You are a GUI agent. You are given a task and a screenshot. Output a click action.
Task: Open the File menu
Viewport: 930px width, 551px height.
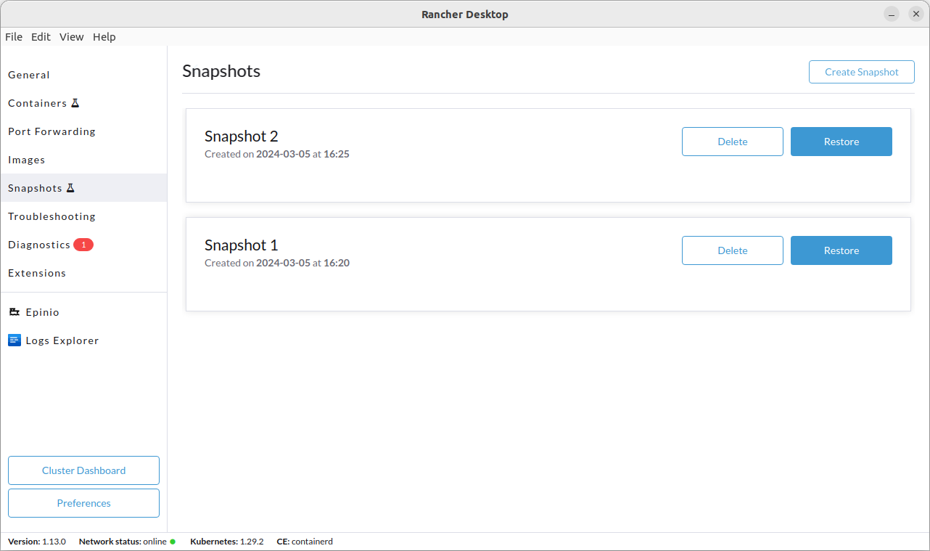point(14,37)
